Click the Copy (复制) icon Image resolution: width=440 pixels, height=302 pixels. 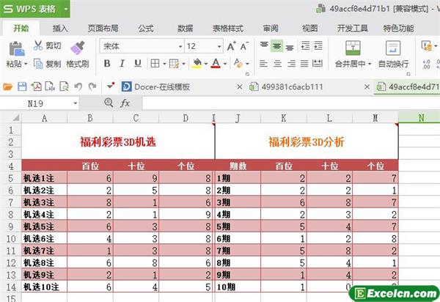(38, 63)
